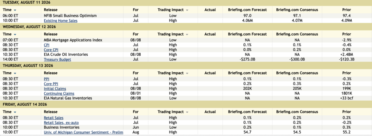Open the Core PPI link
372x136 pixels.
(x=51, y=84)
